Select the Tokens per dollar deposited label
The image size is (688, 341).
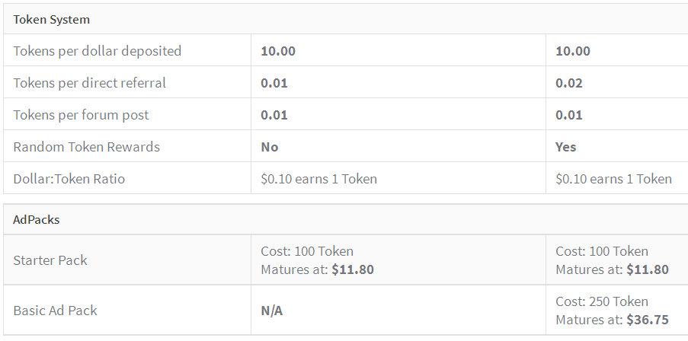click(x=97, y=52)
